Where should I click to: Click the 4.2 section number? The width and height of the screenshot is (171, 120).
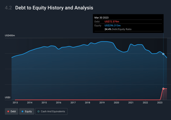(9, 8)
